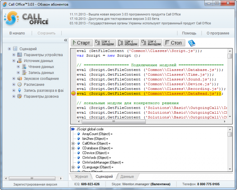
Task: Click the CallOffice variable cube icon
Action: 78,143
